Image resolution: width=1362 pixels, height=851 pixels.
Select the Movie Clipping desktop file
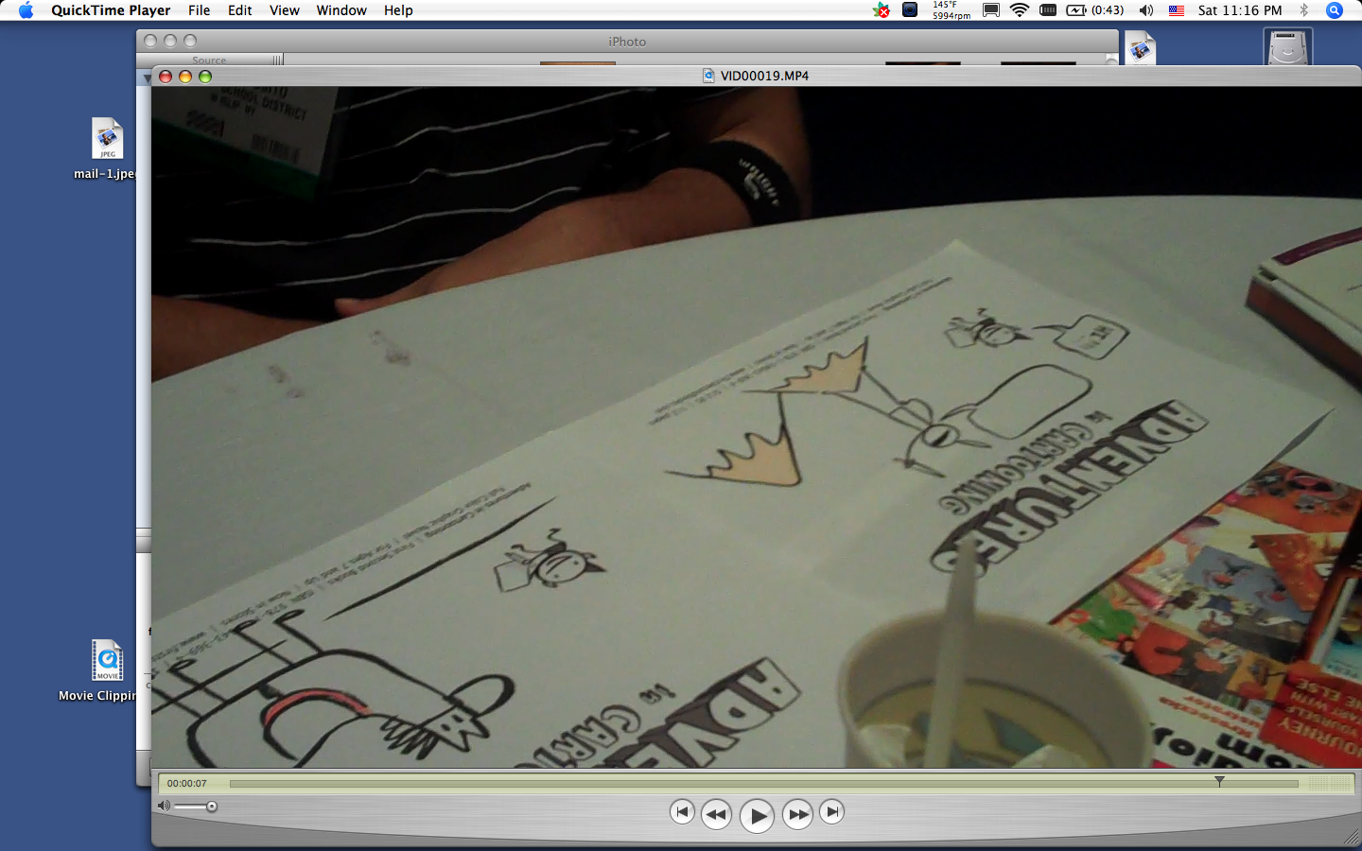tap(107, 661)
